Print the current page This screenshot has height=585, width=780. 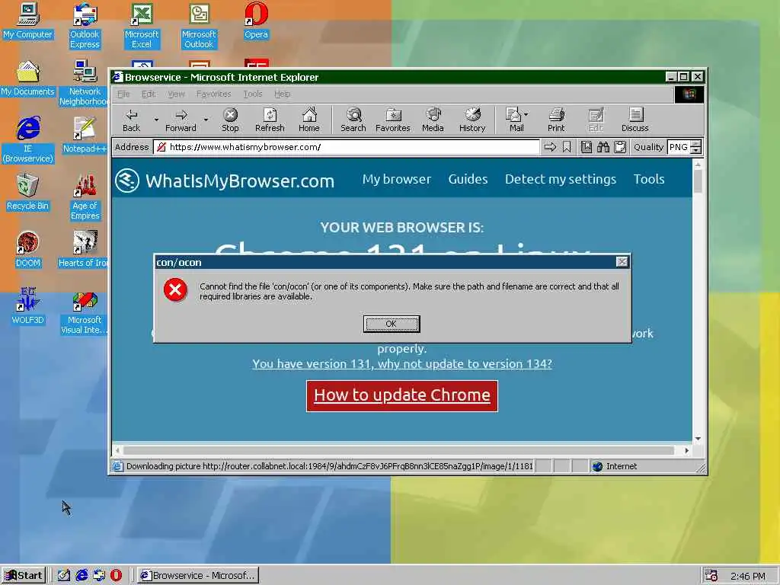point(556,120)
